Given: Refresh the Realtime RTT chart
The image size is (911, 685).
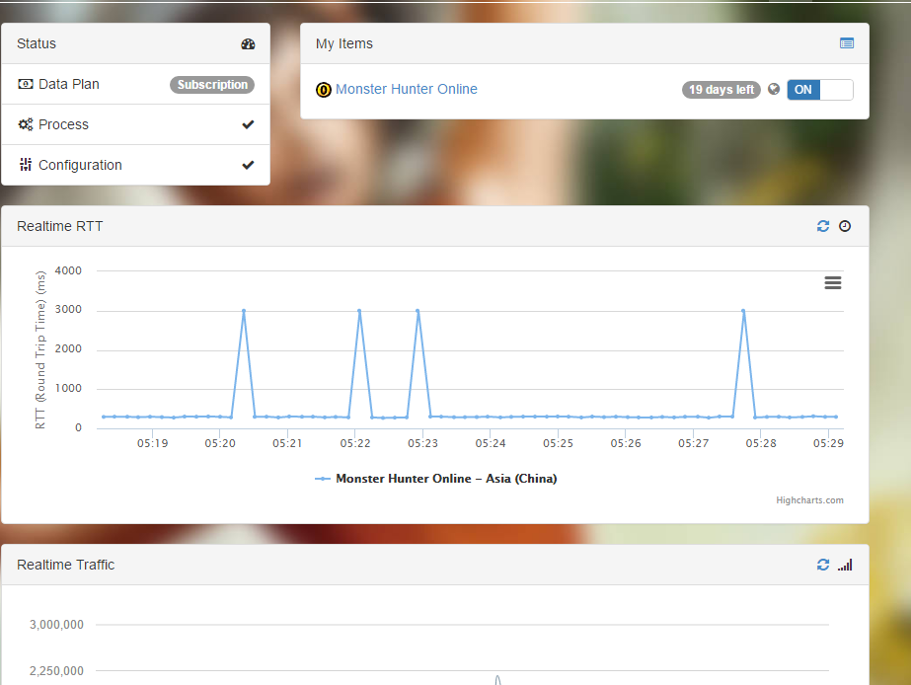Looking at the screenshot, I should click(x=823, y=226).
